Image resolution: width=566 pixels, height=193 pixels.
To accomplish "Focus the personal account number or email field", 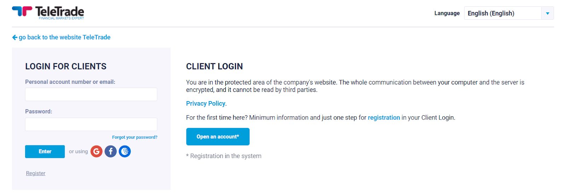I will pos(91,94).
